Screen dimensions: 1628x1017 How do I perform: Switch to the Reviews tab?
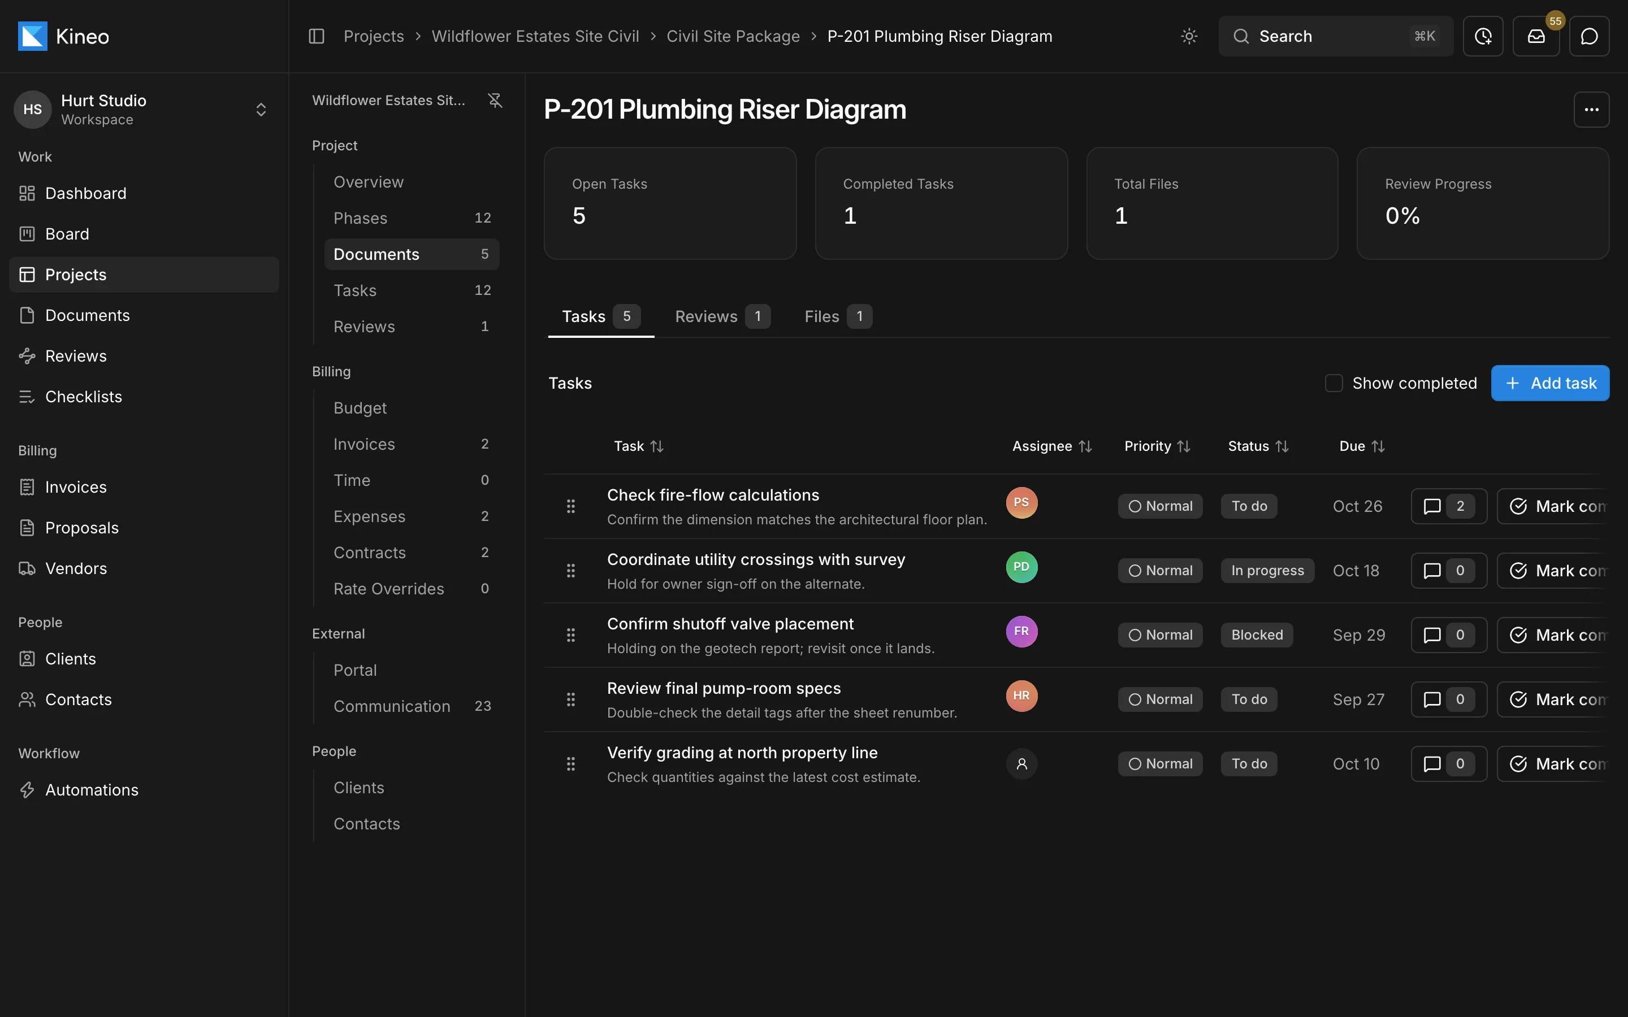(x=722, y=317)
